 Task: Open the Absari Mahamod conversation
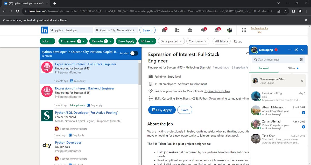point(278,110)
